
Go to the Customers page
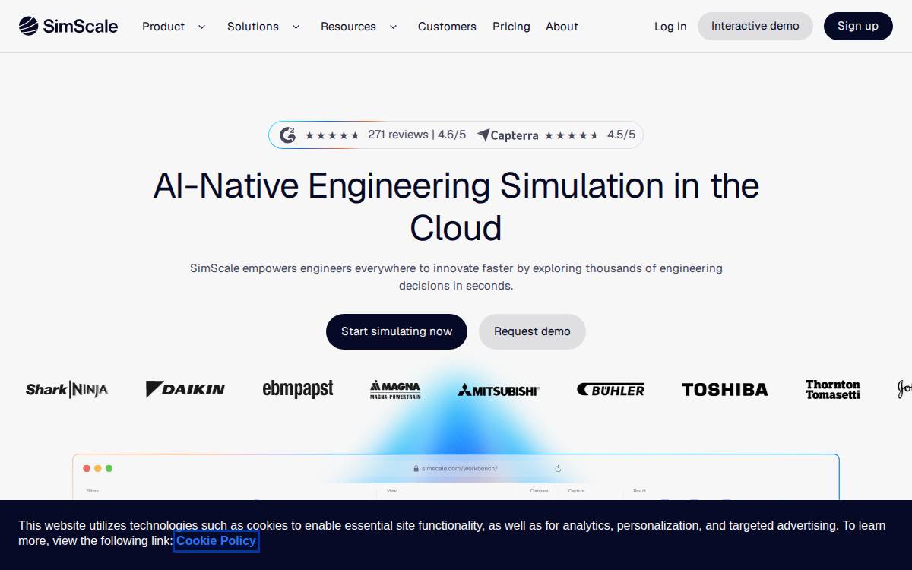coord(447,27)
